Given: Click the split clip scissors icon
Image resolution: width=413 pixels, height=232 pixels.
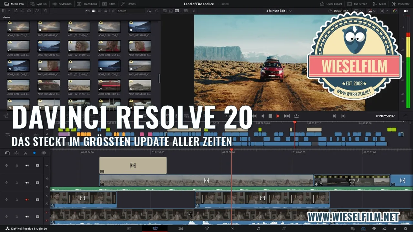Looking at the screenshot, I should 25,153.
